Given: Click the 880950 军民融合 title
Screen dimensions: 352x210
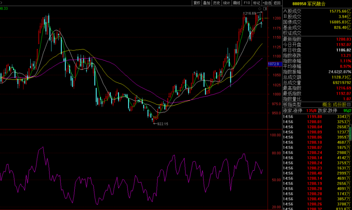Looking at the screenshot, I should 309,4.
